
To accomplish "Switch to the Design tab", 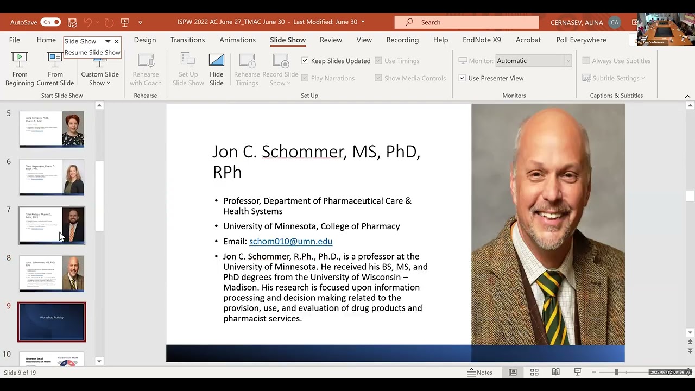I will tap(145, 40).
